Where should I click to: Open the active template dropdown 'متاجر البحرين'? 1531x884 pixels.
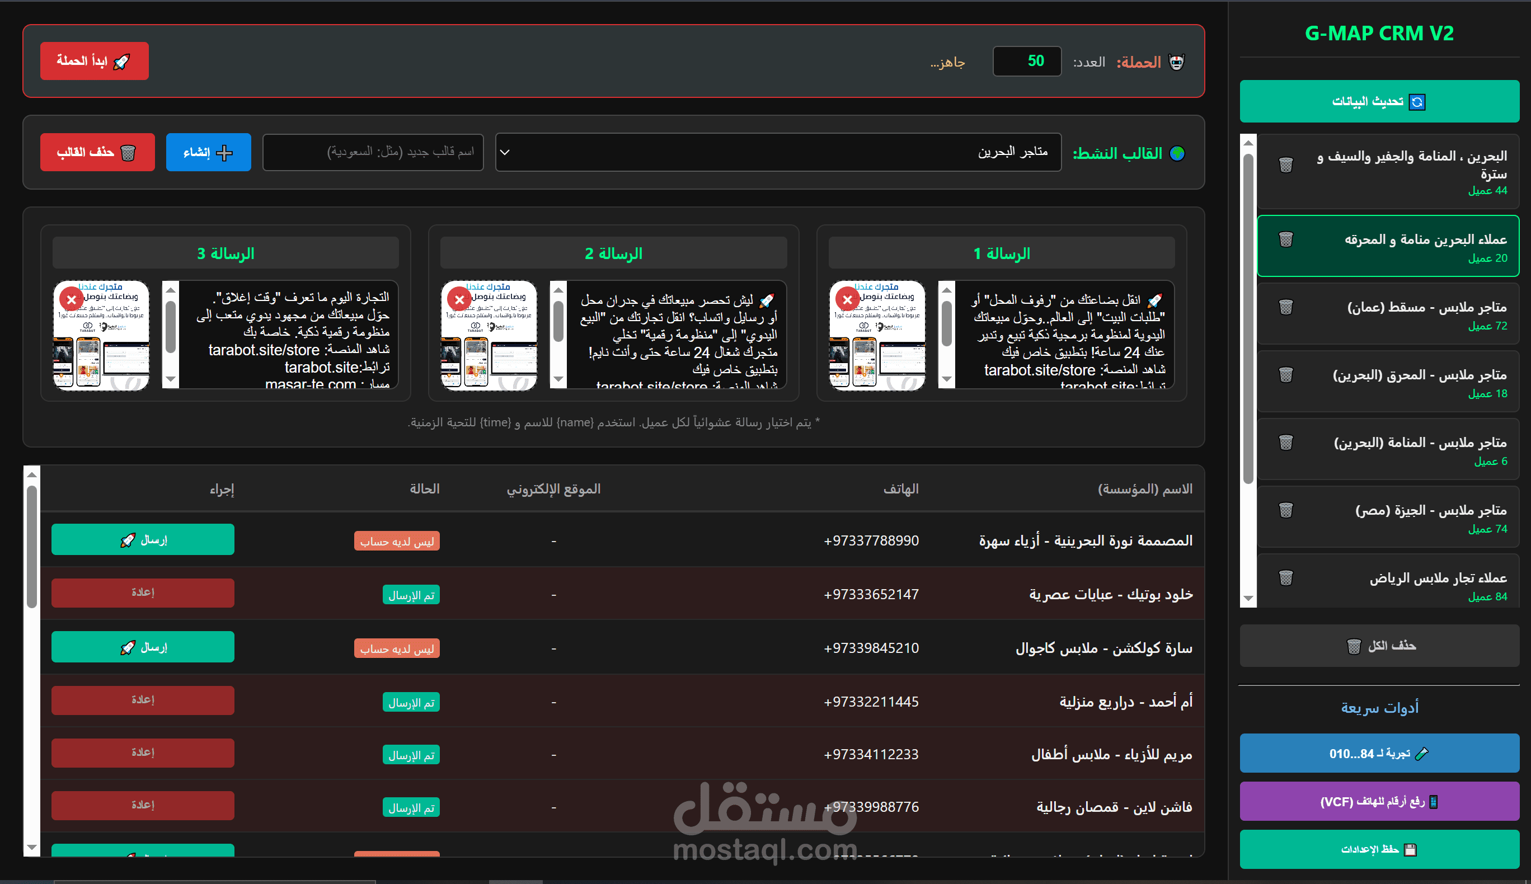[778, 152]
